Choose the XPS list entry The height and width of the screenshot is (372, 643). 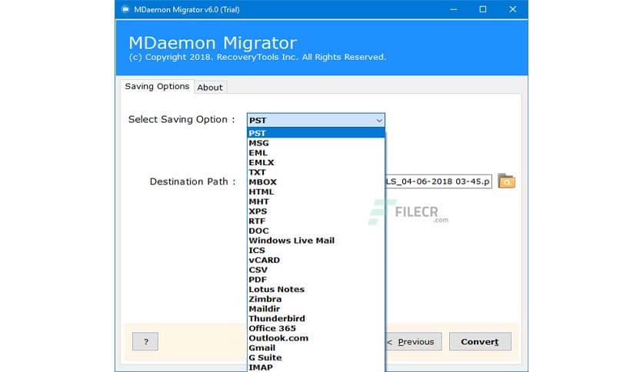[316, 211]
